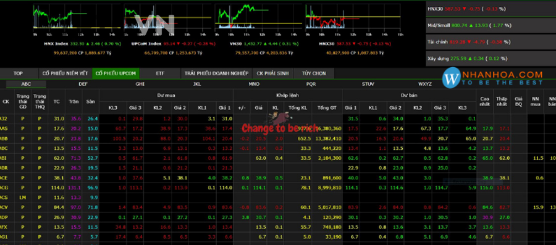Screen dimensions: 556x245
Task: Switch to Cổ phiếu niêm yết tab
Action: point(65,73)
